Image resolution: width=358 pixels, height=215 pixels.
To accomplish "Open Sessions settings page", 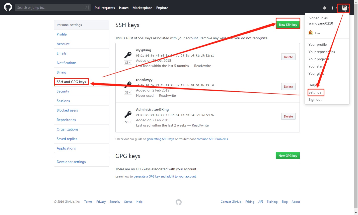I will [x=82, y=101].
